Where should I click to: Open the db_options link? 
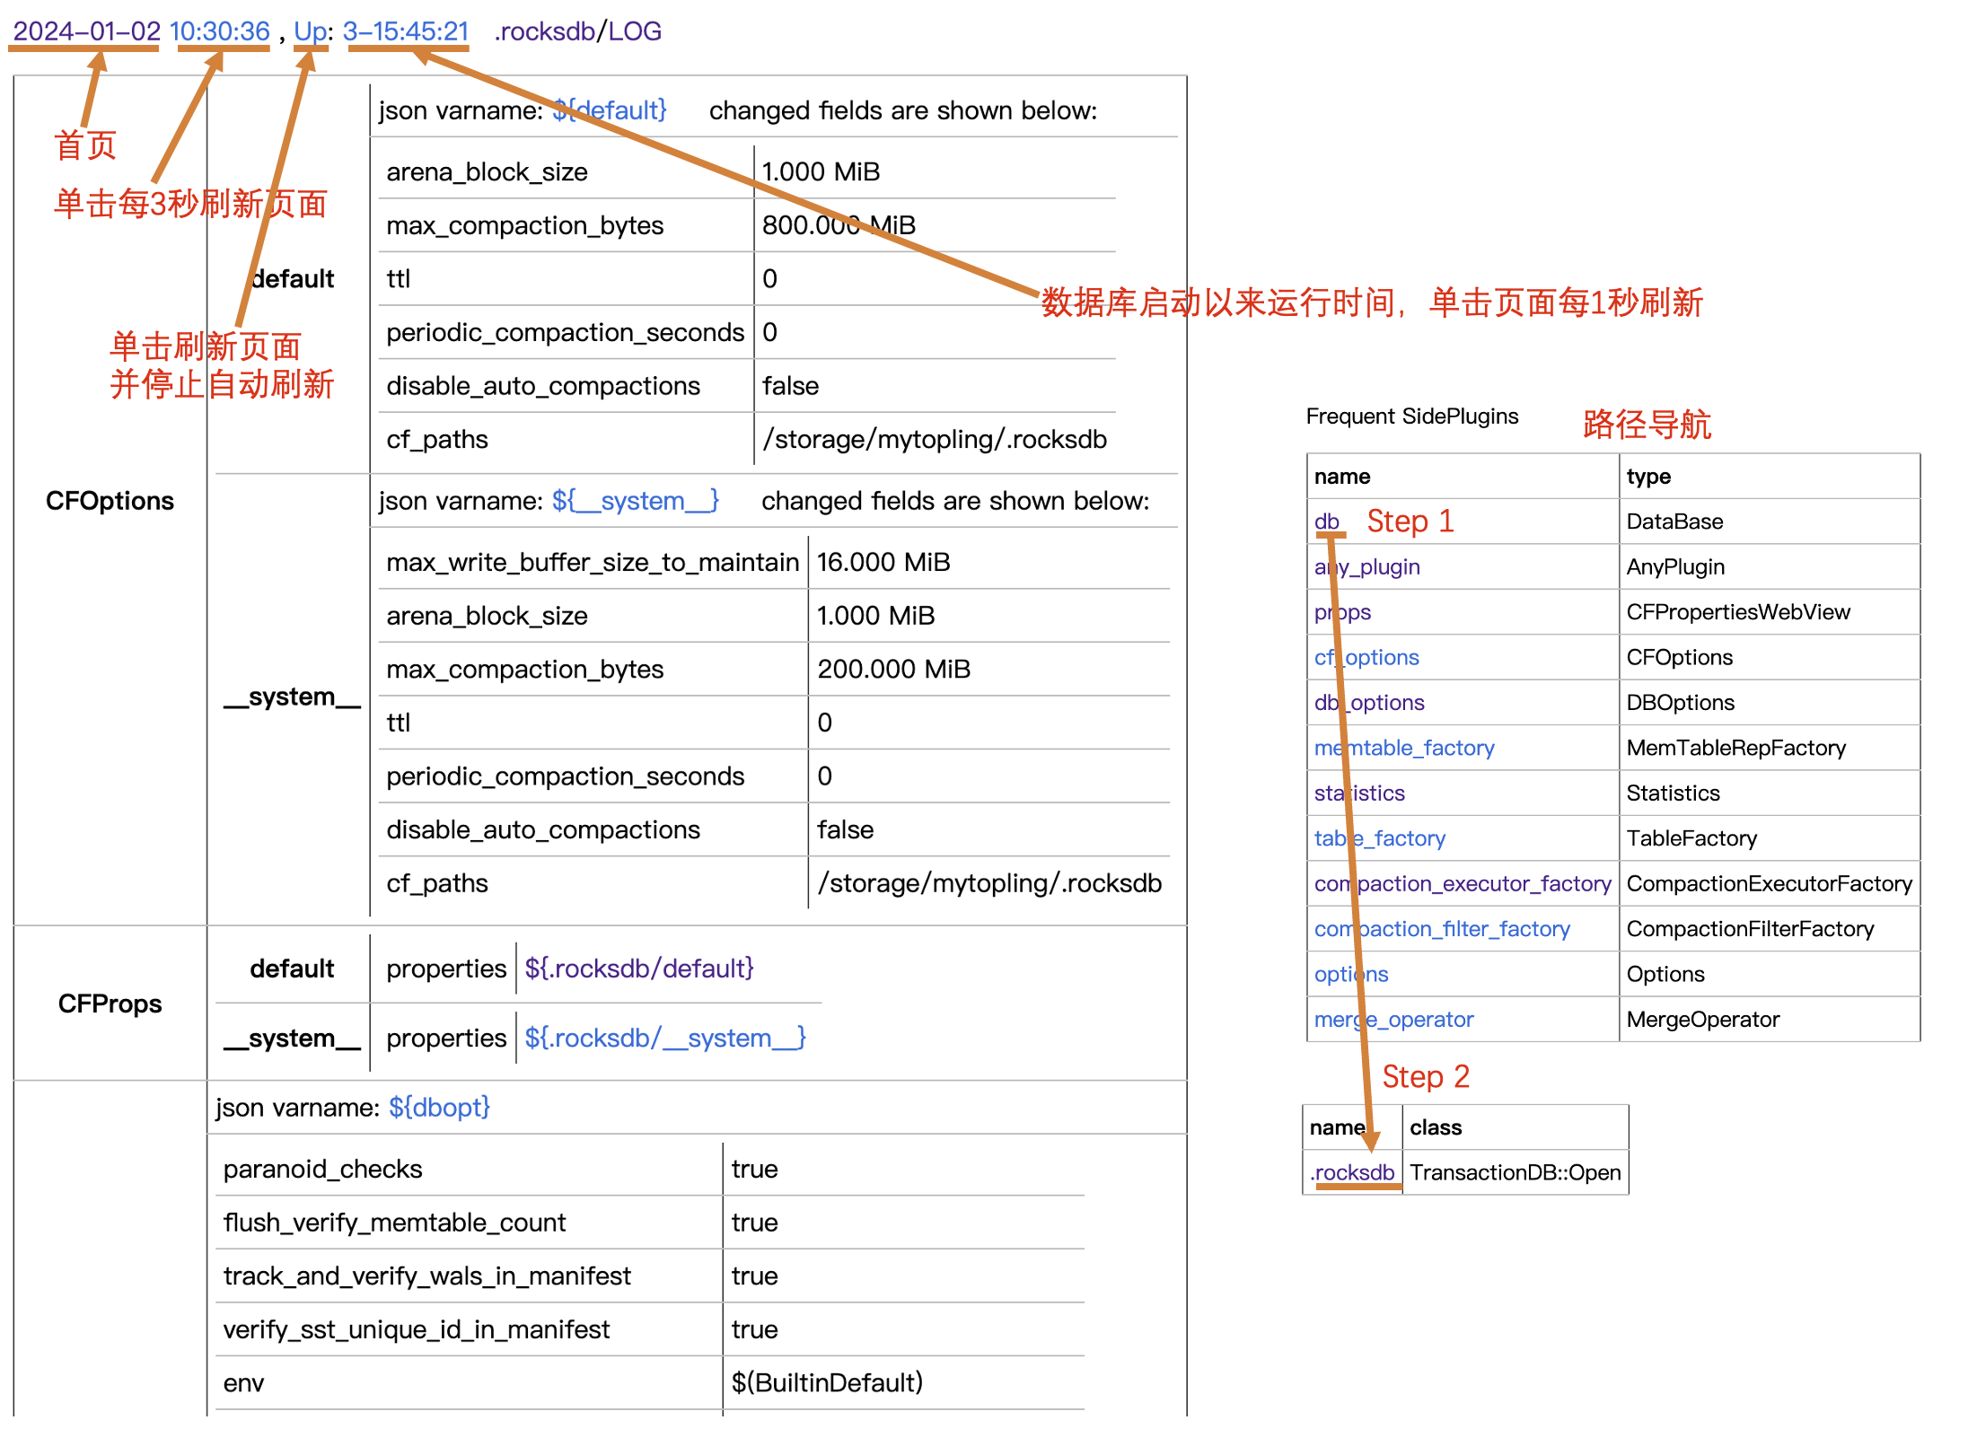click(x=1369, y=703)
